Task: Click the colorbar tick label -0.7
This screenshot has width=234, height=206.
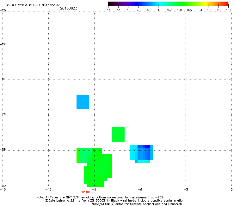Action: pos(168,10)
